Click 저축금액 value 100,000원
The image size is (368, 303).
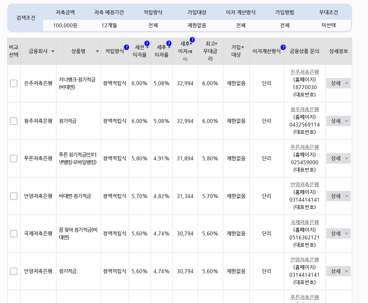65,26
